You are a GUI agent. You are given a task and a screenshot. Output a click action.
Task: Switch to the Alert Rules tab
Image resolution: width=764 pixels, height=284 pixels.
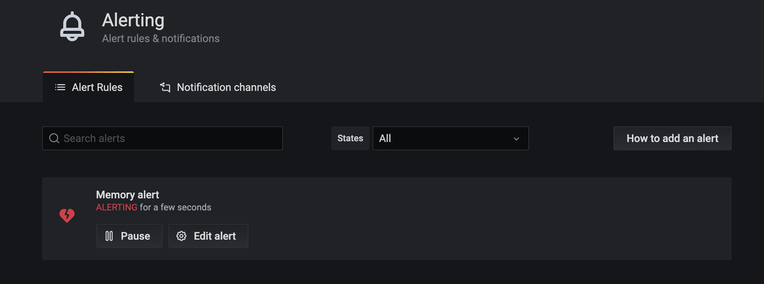[89, 88]
